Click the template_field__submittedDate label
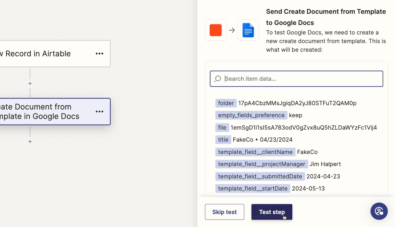The width and height of the screenshot is (395, 227). (260, 176)
